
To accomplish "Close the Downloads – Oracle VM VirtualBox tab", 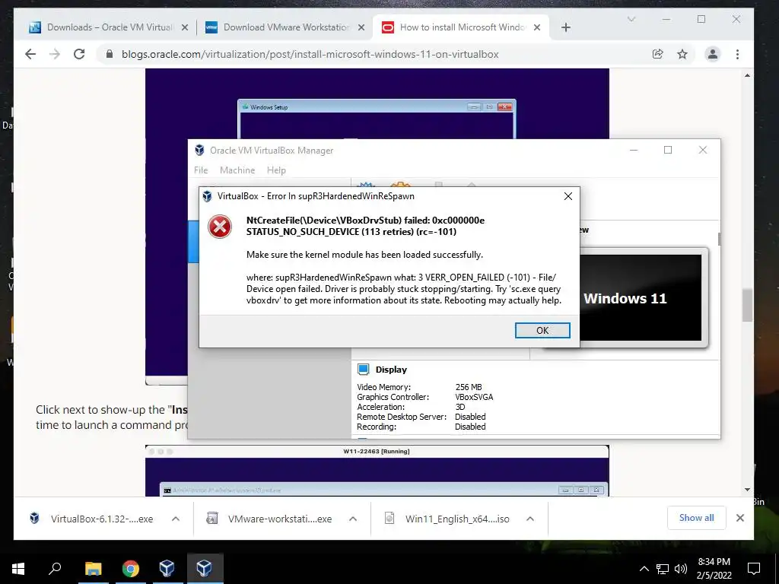I will point(185,27).
